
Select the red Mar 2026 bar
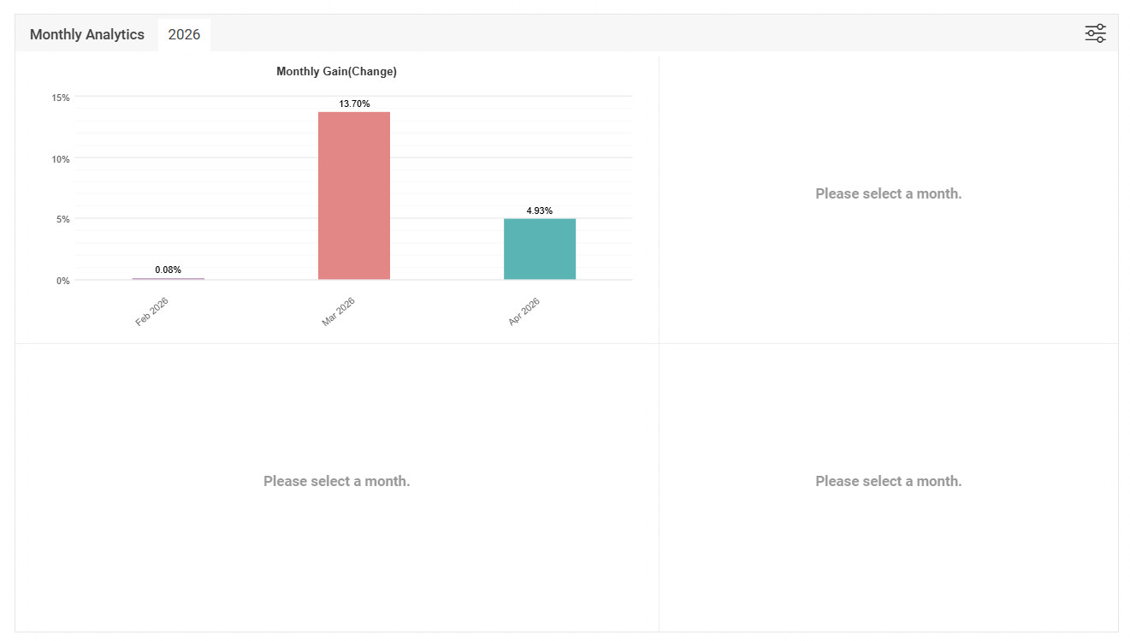(x=354, y=196)
